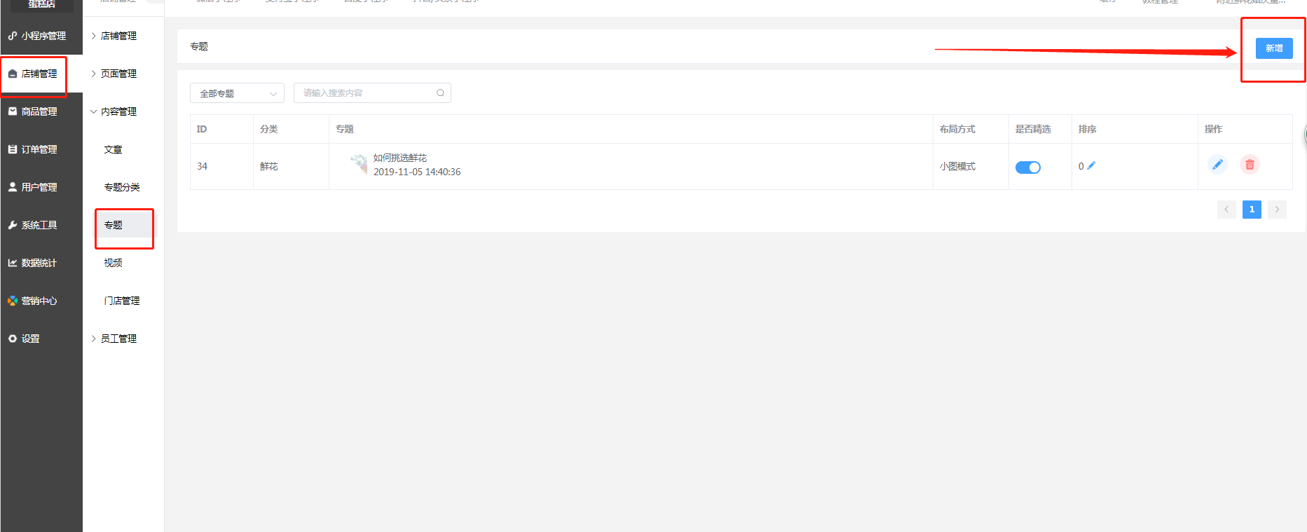Screen dimensions: 1307x532
Task: Select 店铺管理 in the dark sidebar
Action: point(41,74)
